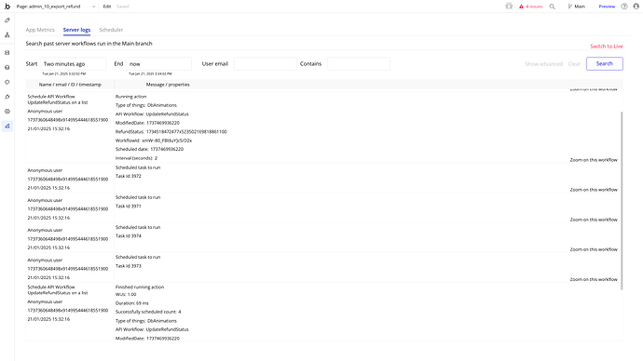
Task: Zoom on workflow for Task Id 3971
Action: pos(594,220)
